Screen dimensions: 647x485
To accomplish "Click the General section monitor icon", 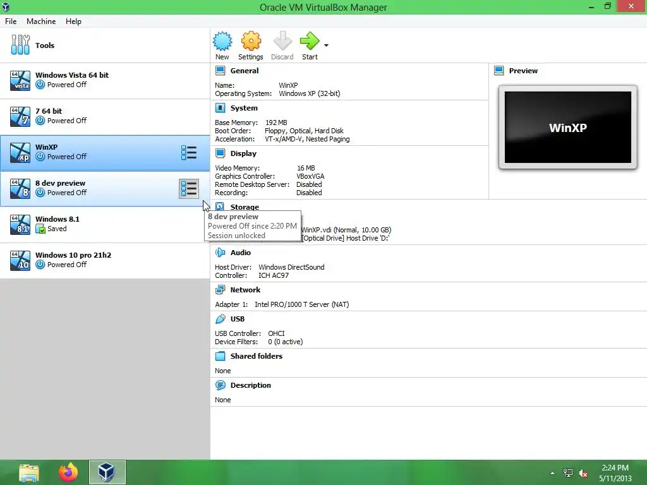I will click(221, 71).
